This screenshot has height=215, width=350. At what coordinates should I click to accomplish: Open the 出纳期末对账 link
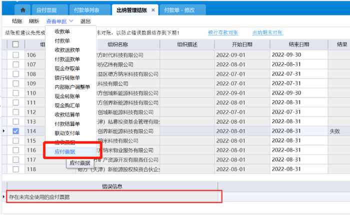coord(267,32)
